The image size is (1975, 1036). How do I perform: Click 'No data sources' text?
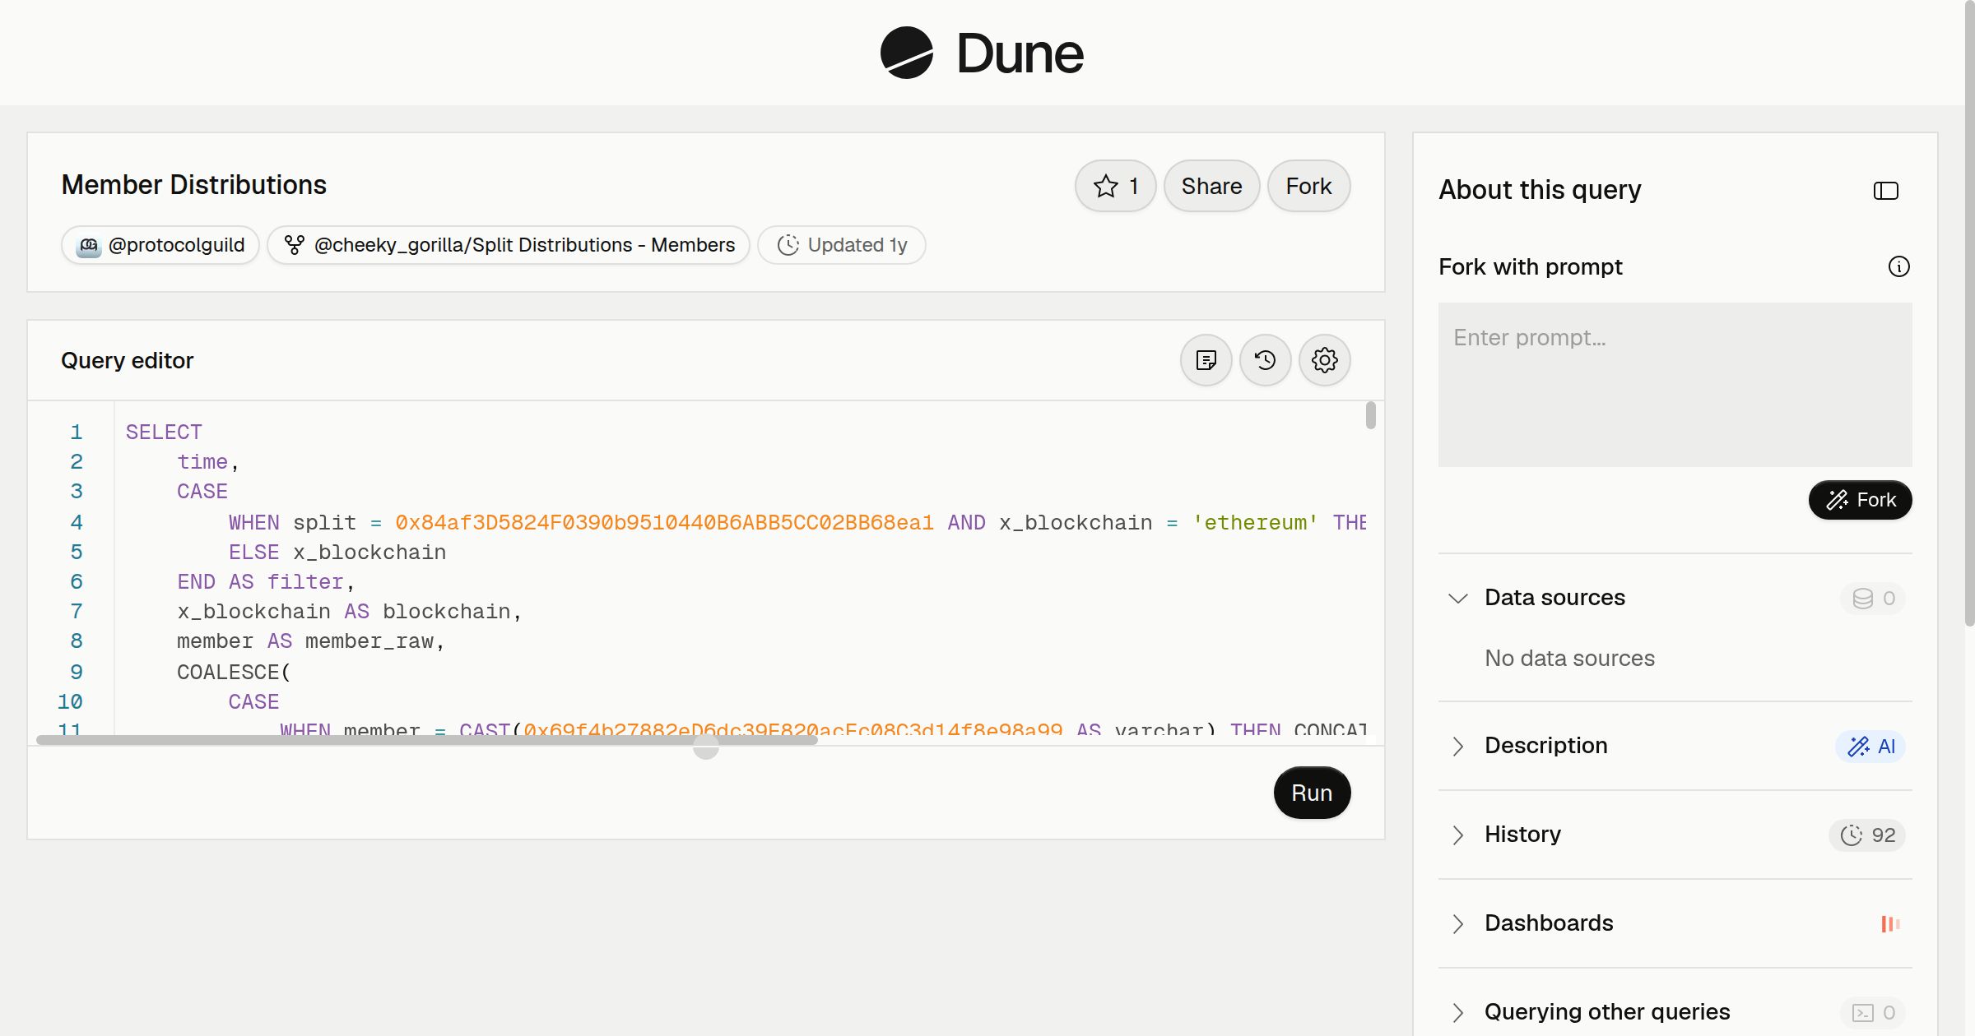tap(1569, 658)
